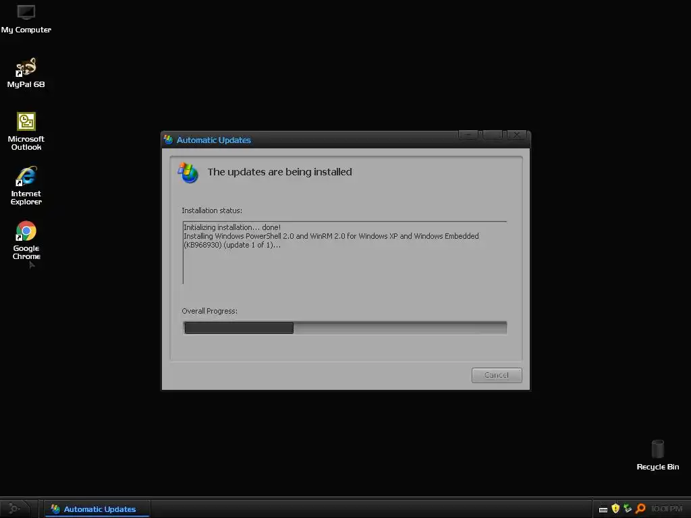Select the Internet Explorer shortcut icon
This screenshot has width=691, height=518.
click(x=26, y=186)
